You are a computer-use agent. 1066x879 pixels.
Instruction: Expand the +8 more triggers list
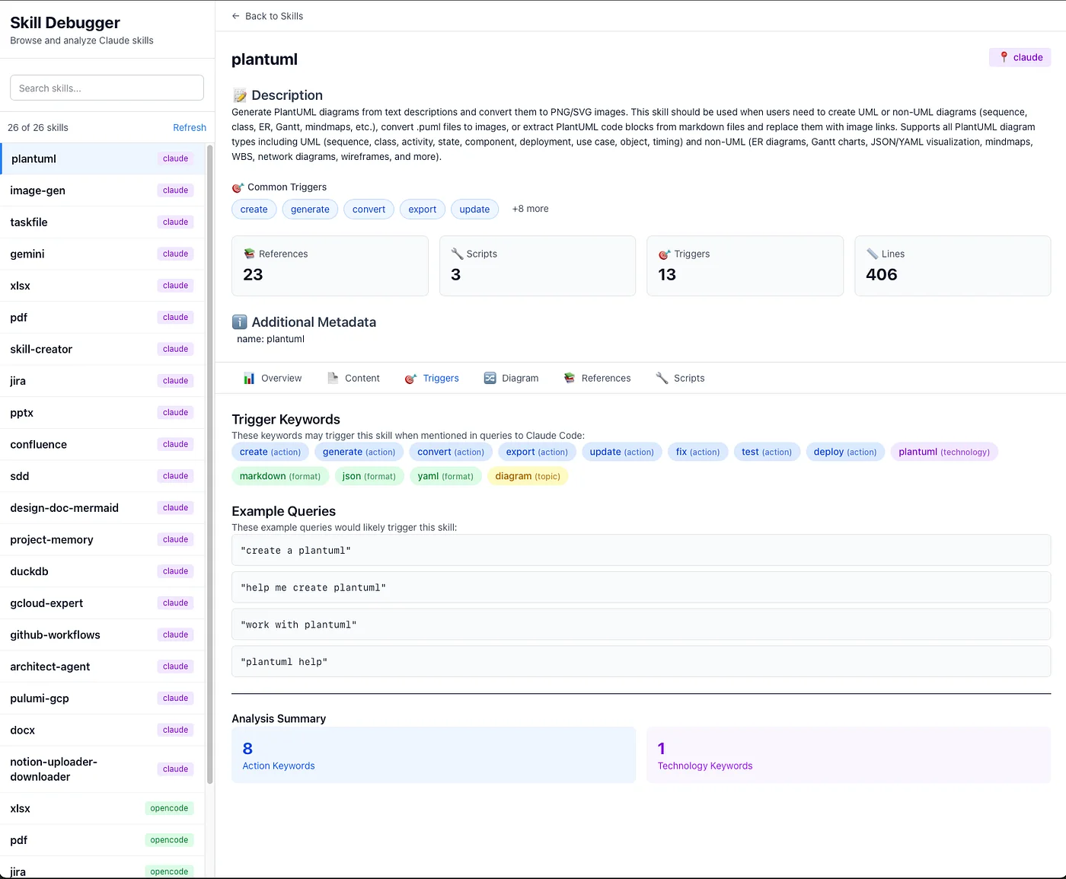coord(530,208)
